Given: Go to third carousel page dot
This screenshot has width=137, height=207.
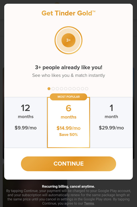Looking at the screenshot, I should coord(57,88).
